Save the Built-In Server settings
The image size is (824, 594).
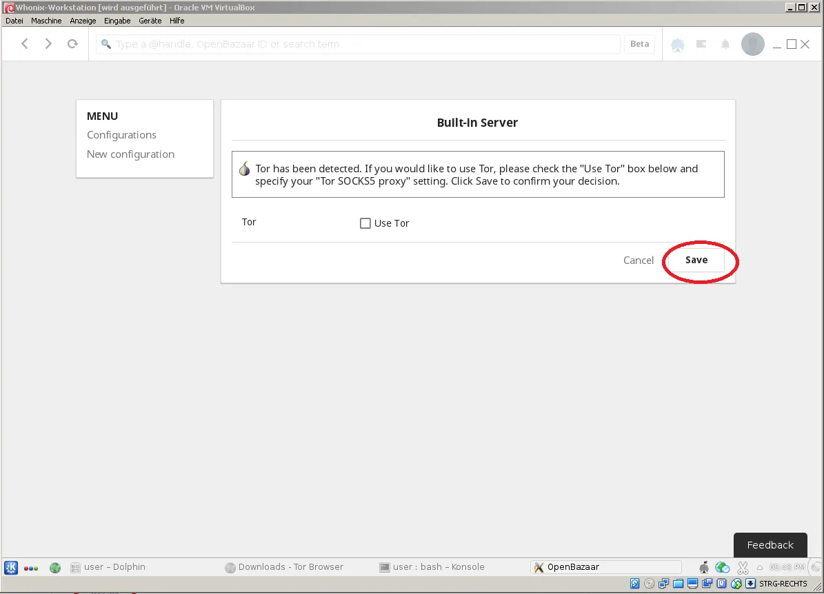click(x=696, y=260)
